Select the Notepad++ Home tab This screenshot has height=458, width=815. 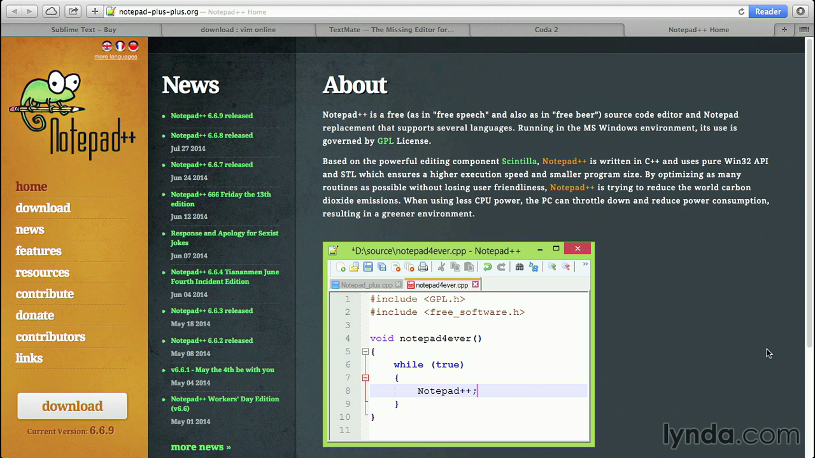click(698, 29)
